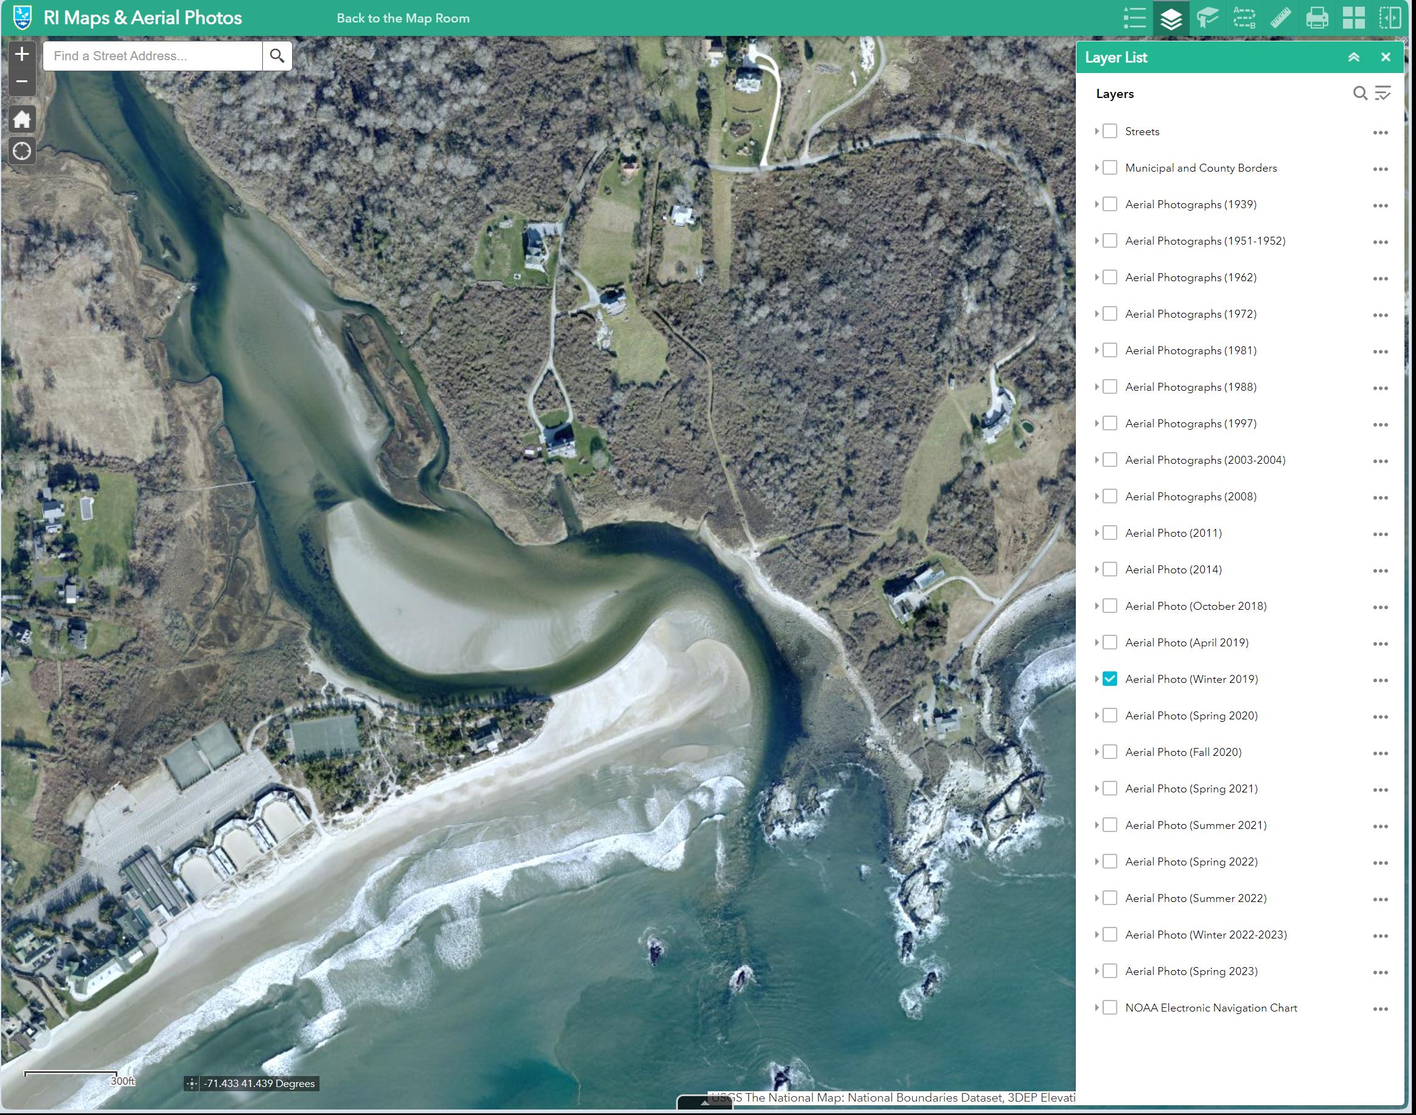Click Back to the Map Room link
The height and width of the screenshot is (1115, 1416).
(x=403, y=18)
